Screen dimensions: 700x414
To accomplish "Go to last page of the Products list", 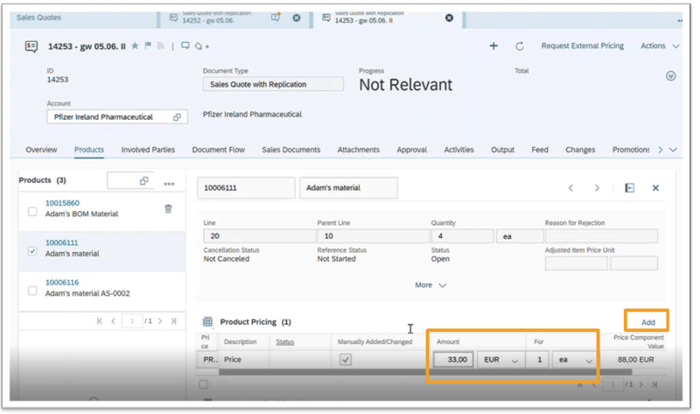I will [173, 320].
